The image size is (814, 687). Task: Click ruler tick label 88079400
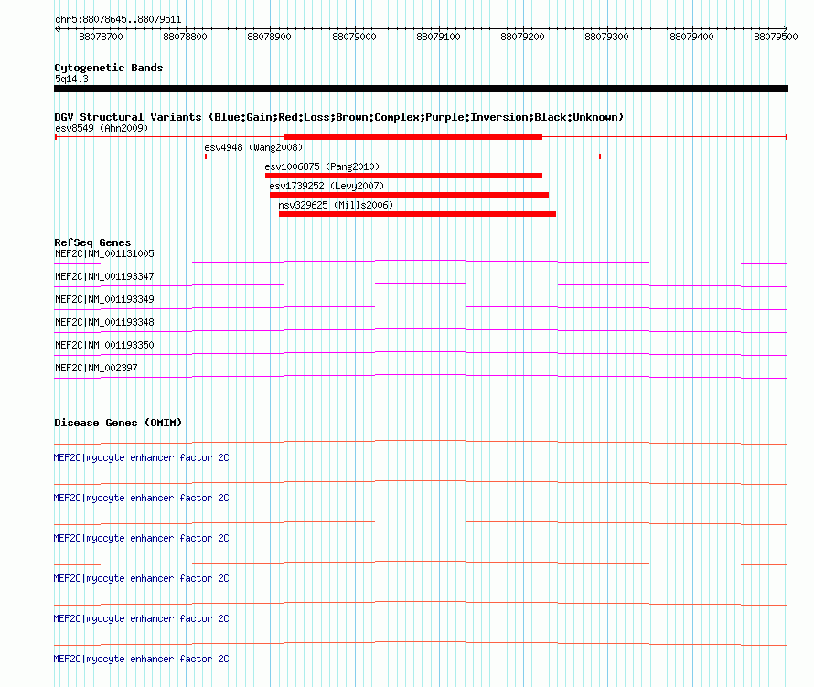[691, 37]
